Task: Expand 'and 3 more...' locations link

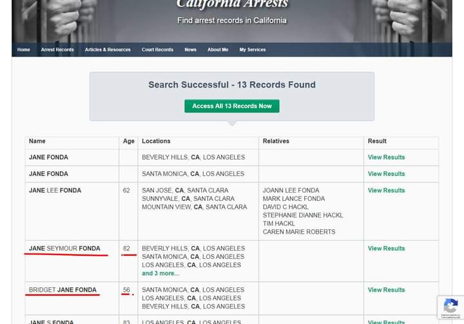Action: click(x=160, y=273)
